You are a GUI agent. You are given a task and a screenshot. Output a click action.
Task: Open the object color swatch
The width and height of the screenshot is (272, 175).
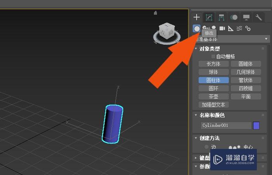[256, 126]
